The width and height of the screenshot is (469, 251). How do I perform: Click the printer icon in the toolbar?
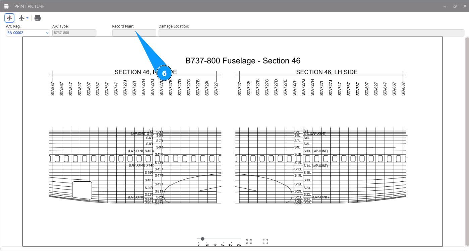[x=38, y=18]
